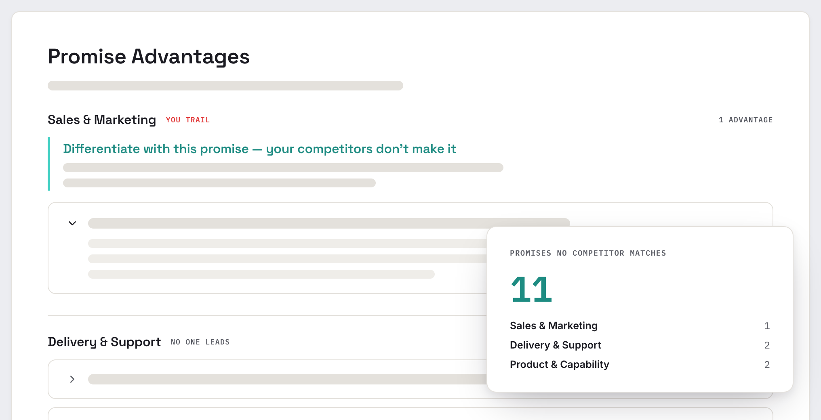Screen dimensions: 821x420
Task: Click the PROMISES NO COMPETITOR MATCHES title
Action: 588,253
